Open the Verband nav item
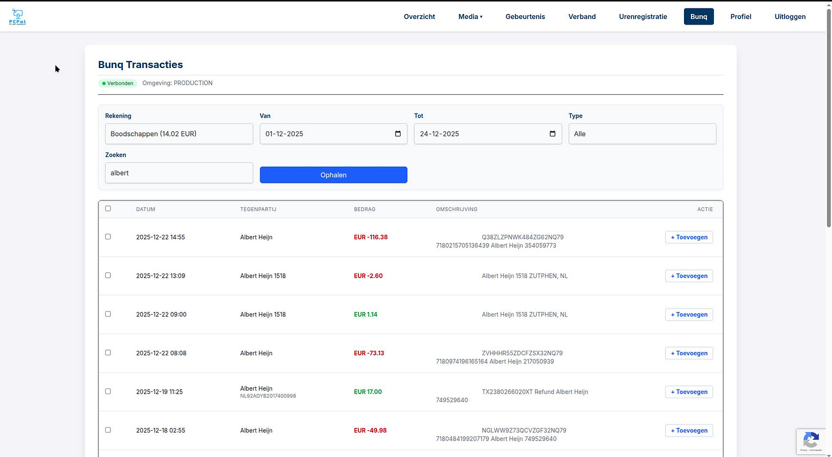This screenshot has width=832, height=457. coord(582,17)
